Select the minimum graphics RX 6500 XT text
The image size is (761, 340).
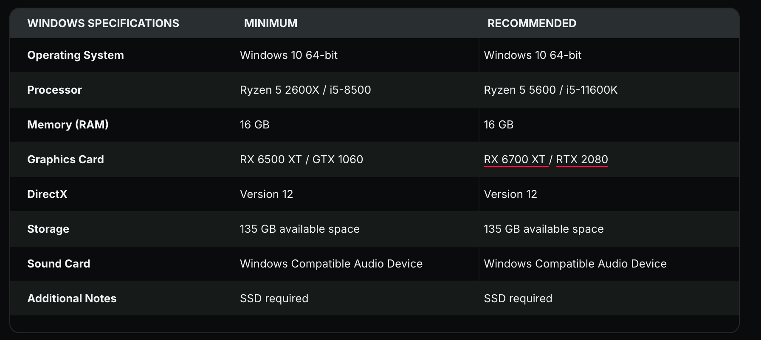(x=271, y=159)
